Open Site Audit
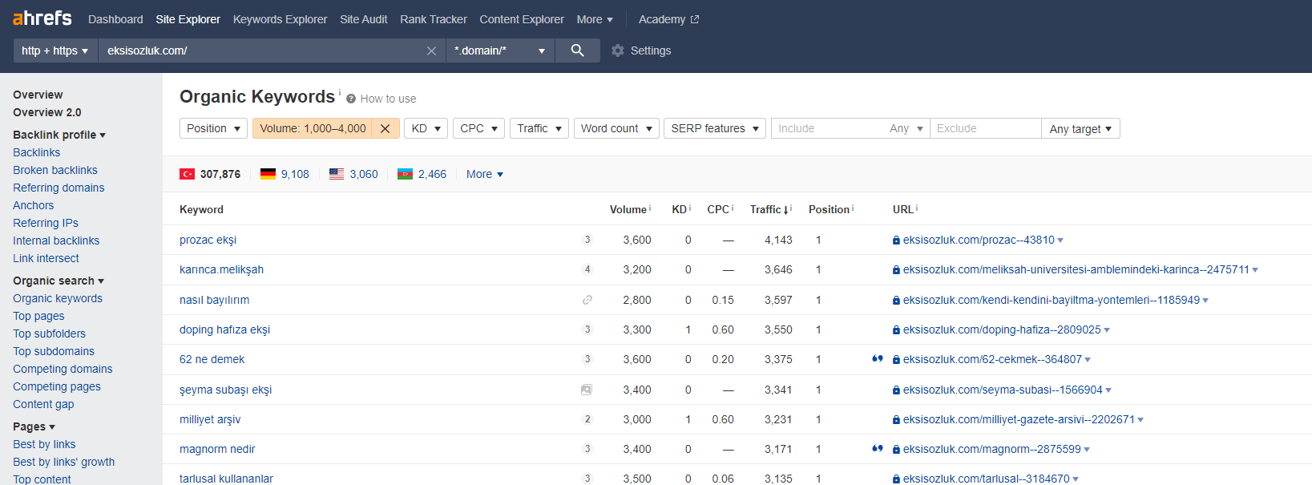Screen dimensions: 1312x485 pyautogui.click(x=363, y=19)
